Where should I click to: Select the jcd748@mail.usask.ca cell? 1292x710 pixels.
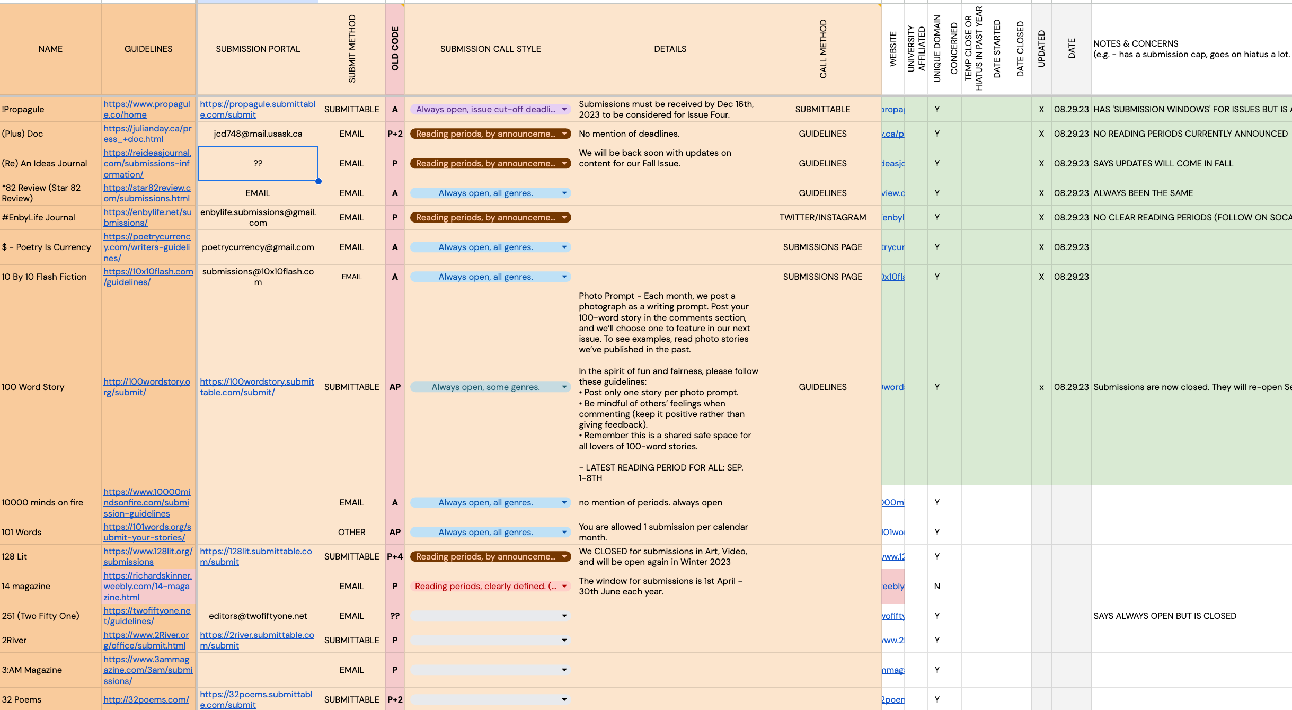point(258,134)
